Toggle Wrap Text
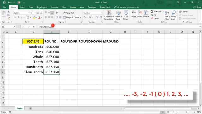 [69, 13]
